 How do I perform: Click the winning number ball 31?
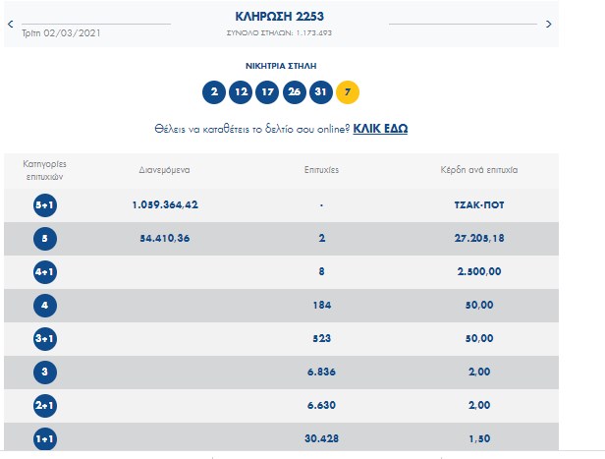pyautogui.click(x=321, y=93)
